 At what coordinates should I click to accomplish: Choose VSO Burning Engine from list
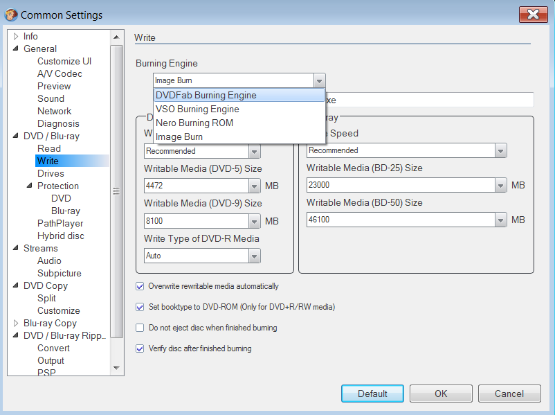(x=239, y=109)
